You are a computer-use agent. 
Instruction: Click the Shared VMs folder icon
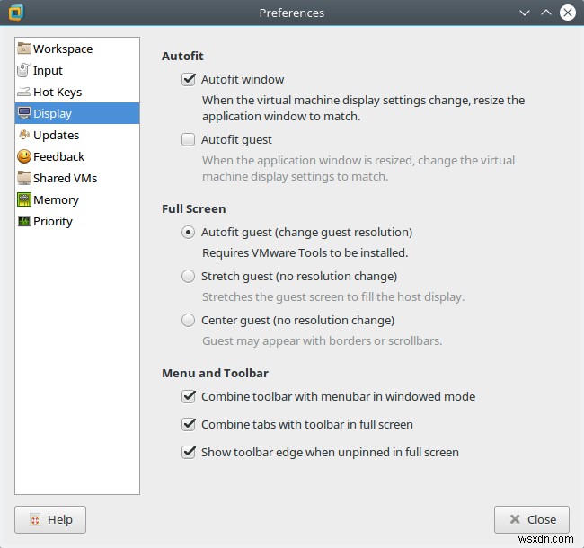pyautogui.click(x=24, y=178)
